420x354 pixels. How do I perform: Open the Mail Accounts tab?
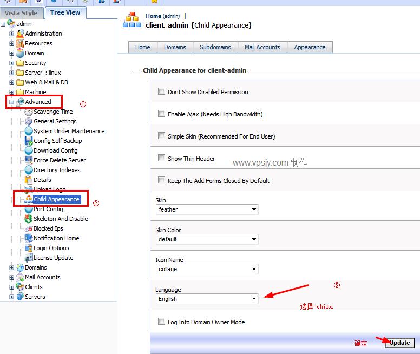[262, 47]
